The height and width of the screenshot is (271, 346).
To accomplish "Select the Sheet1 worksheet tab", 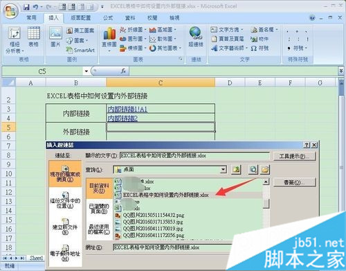I will (x=36, y=258).
